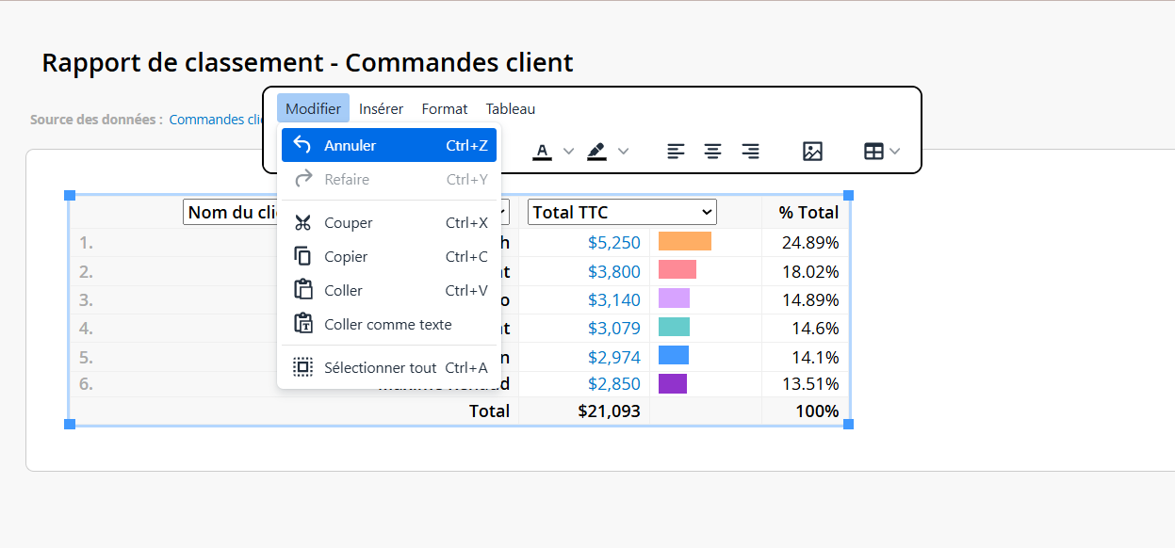
Task: Click the blue bar in row 5
Action: (x=674, y=355)
